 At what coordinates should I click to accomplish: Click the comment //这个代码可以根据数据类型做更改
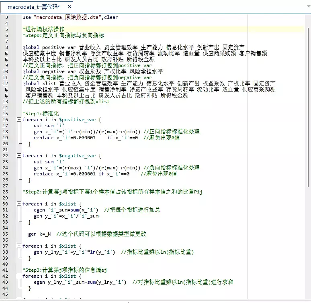[101, 234]
